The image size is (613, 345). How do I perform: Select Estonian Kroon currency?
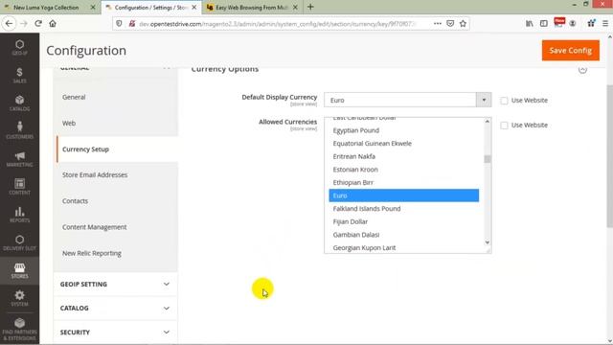click(x=404, y=170)
